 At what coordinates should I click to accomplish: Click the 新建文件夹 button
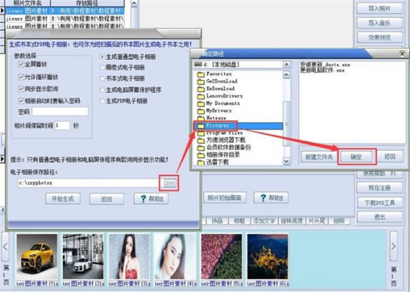pos(319,157)
